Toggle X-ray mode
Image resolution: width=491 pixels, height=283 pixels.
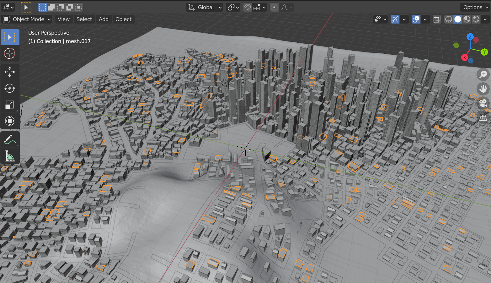tap(437, 19)
